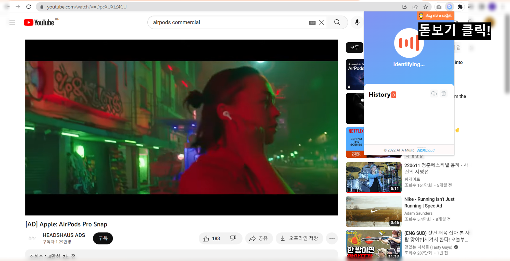This screenshot has width=510, height=261.
Task: Click the magnifier search button
Action: (337, 22)
